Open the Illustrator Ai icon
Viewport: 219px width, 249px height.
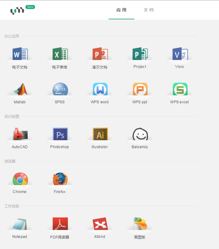100,134
